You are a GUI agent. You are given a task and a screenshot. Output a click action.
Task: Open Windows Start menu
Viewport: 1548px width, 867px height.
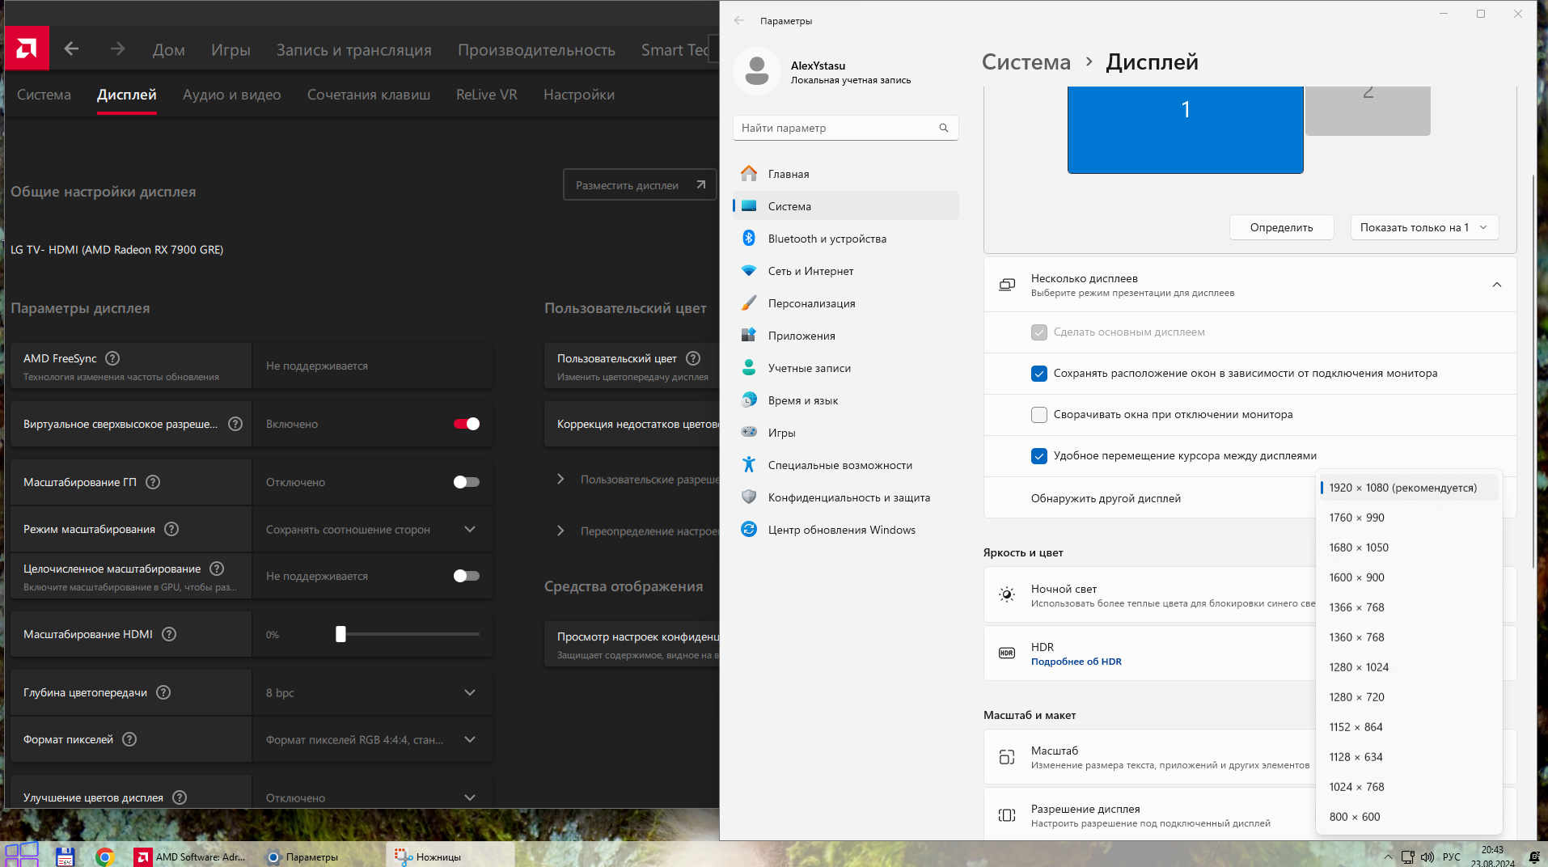coord(22,855)
